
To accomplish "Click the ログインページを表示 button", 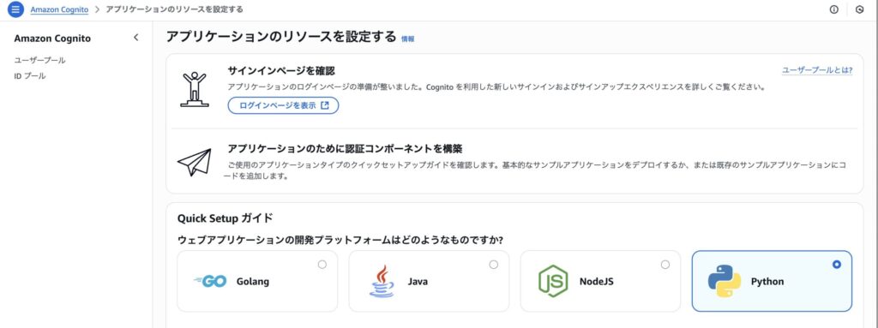I will pos(283,105).
